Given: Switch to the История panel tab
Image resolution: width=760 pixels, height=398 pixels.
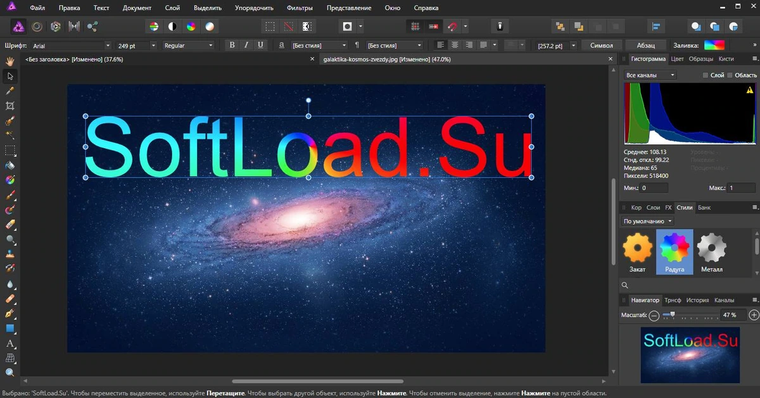Looking at the screenshot, I should click(697, 300).
